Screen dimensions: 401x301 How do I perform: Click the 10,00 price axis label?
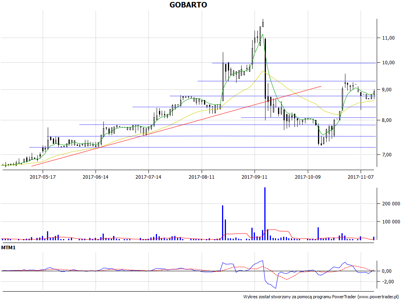388,63
